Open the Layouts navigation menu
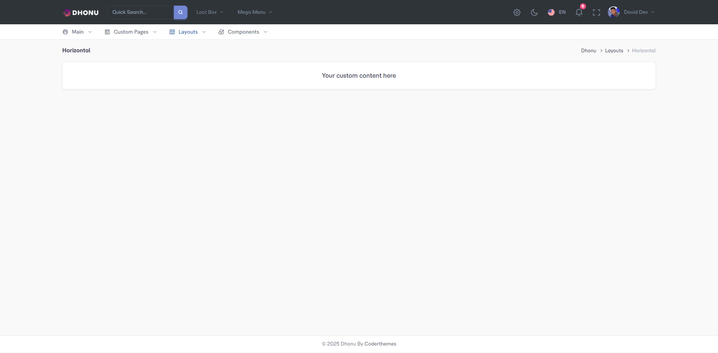The width and height of the screenshot is (718, 353). tap(188, 32)
